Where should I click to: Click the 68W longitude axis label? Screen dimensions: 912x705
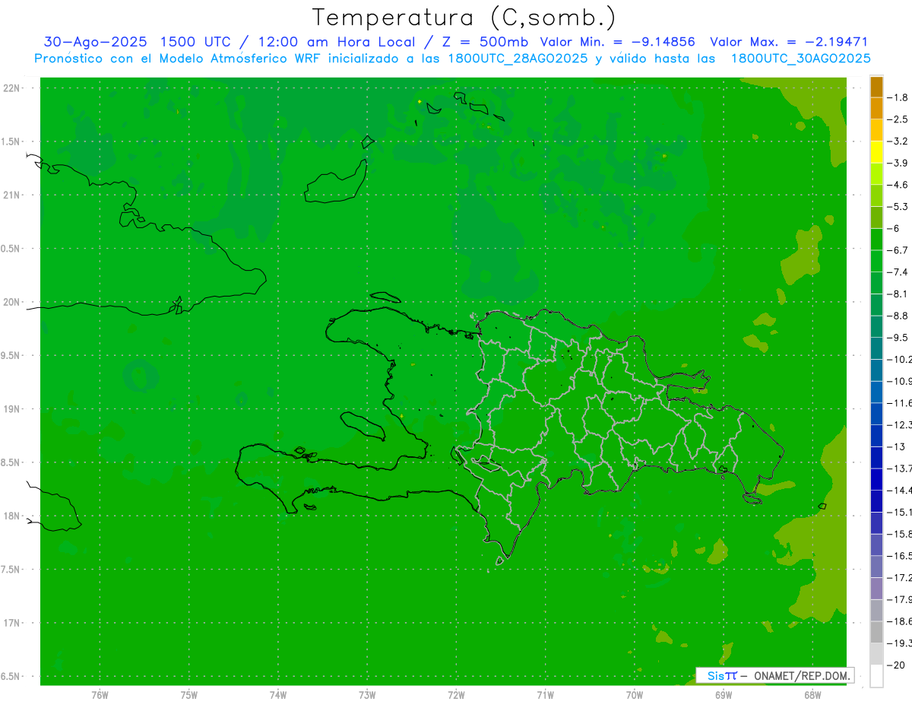click(x=812, y=695)
